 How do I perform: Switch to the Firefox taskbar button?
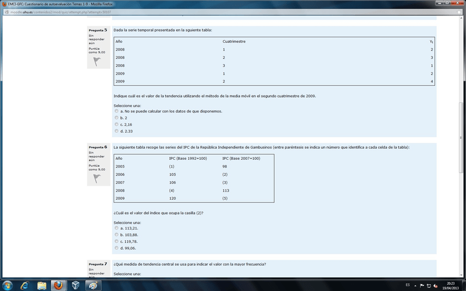coord(59,286)
